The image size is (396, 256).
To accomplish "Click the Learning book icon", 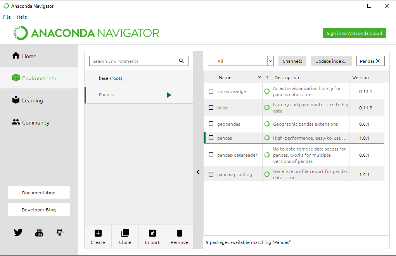I will click(x=16, y=100).
